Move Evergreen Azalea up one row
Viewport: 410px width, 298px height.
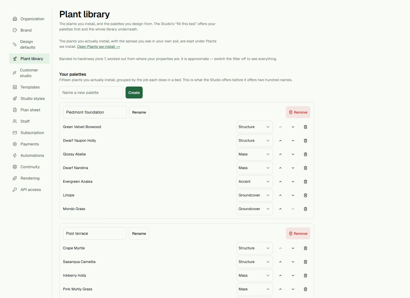coord(280,182)
